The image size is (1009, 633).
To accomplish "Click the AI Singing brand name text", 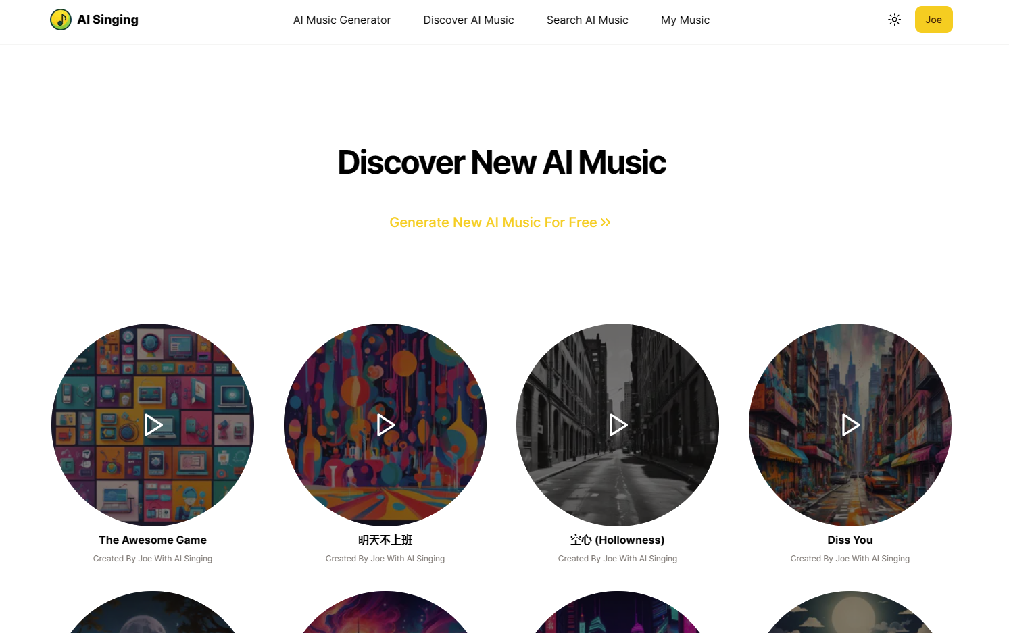I will tap(108, 20).
